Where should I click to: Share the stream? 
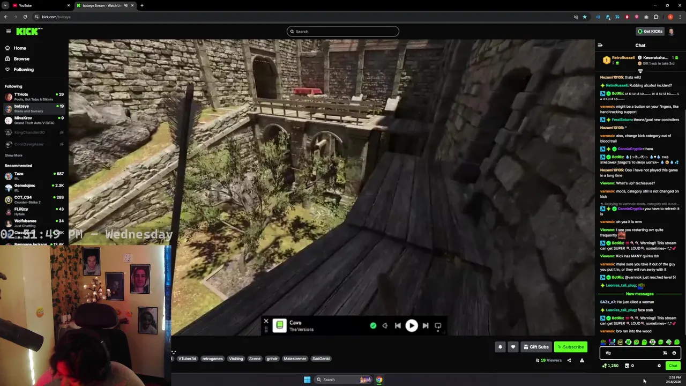pos(569,360)
